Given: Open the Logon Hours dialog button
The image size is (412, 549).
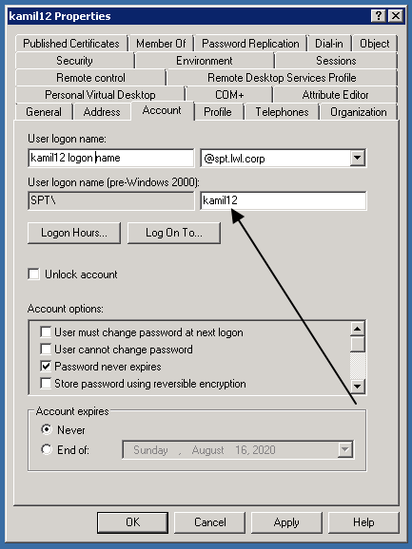Looking at the screenshot, I should tap(74, 233).
